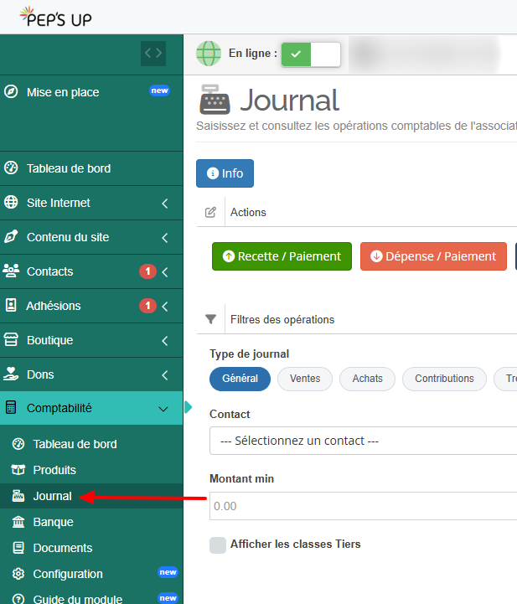Toggle the En ligne switch off
The image size is (517, 604).
(x=311, y=54)
